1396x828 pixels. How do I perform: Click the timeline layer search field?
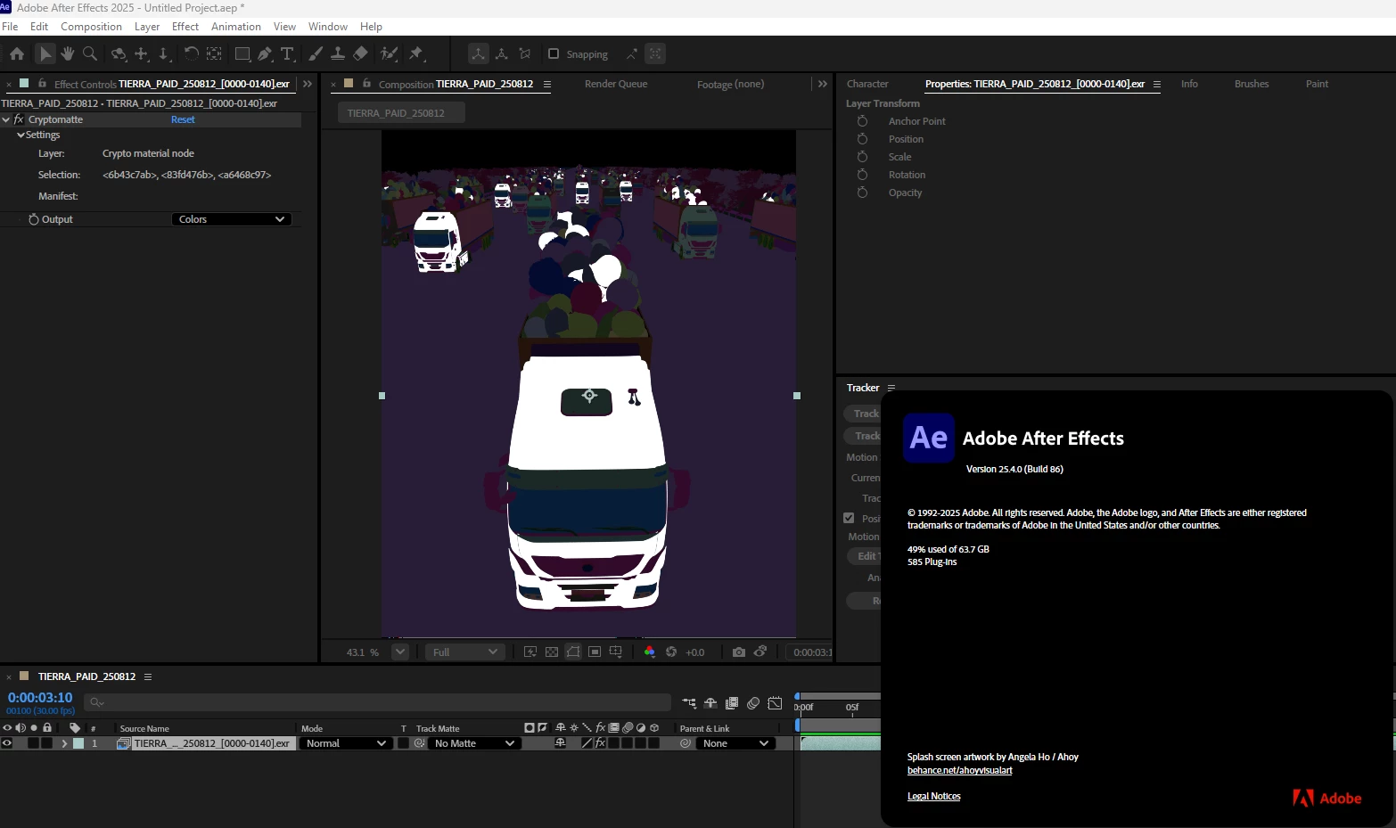click(x=377, y=702)
